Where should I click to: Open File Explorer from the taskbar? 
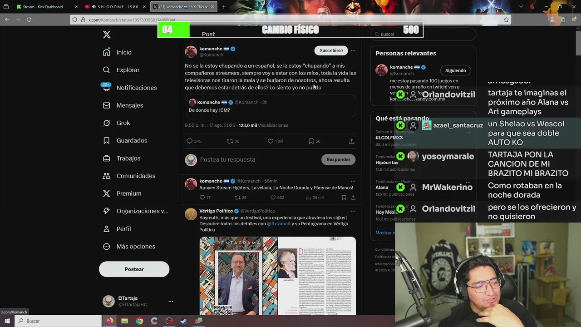pyautogui.click(x=124, y=321)
